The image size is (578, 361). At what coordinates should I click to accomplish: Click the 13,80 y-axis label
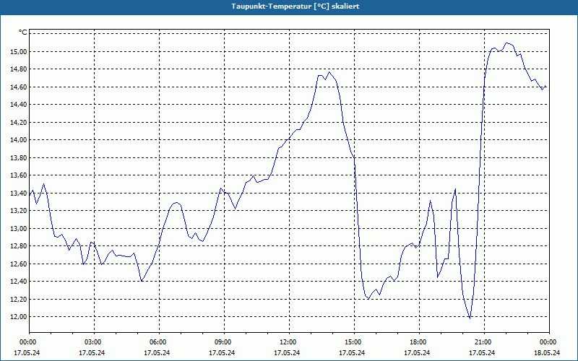point(19,157)
